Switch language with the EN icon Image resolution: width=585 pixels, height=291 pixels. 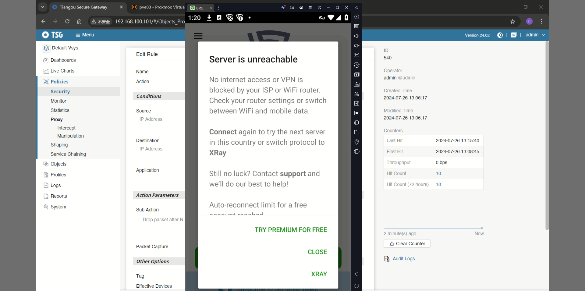tap(514, 35)
